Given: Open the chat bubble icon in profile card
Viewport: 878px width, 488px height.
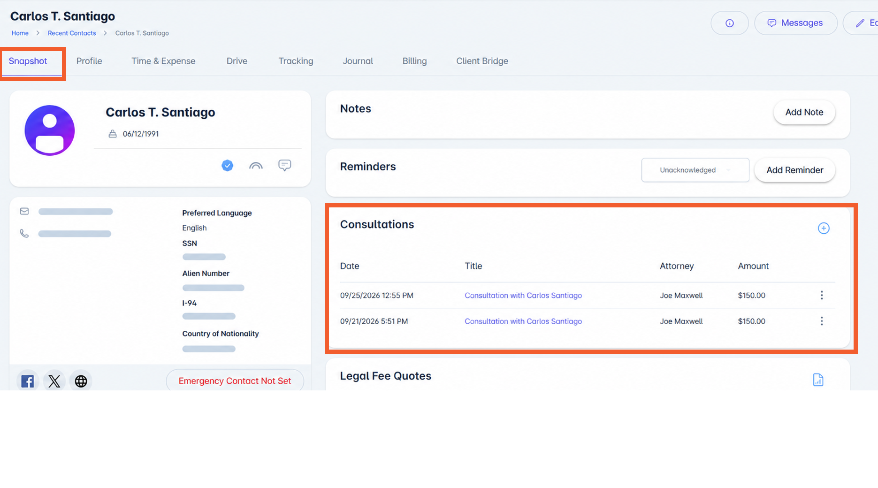Looking at the screenshot, I should [284, 165].
